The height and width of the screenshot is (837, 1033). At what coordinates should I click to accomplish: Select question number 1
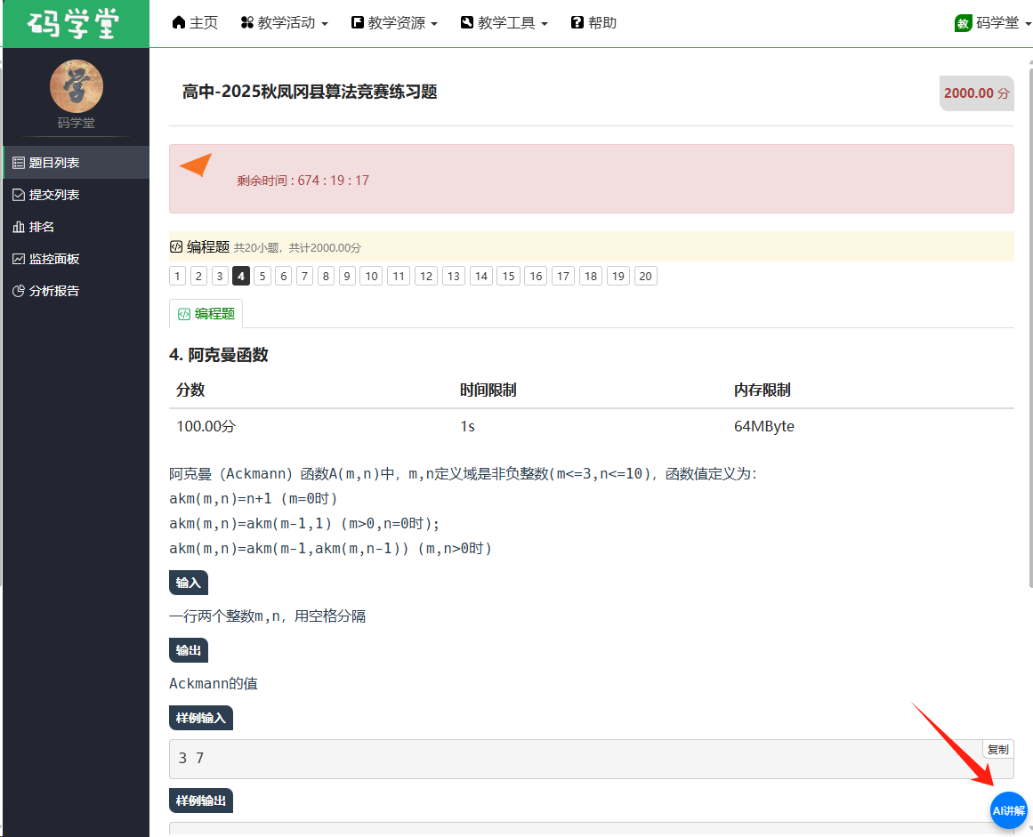[x=178, y=276]
